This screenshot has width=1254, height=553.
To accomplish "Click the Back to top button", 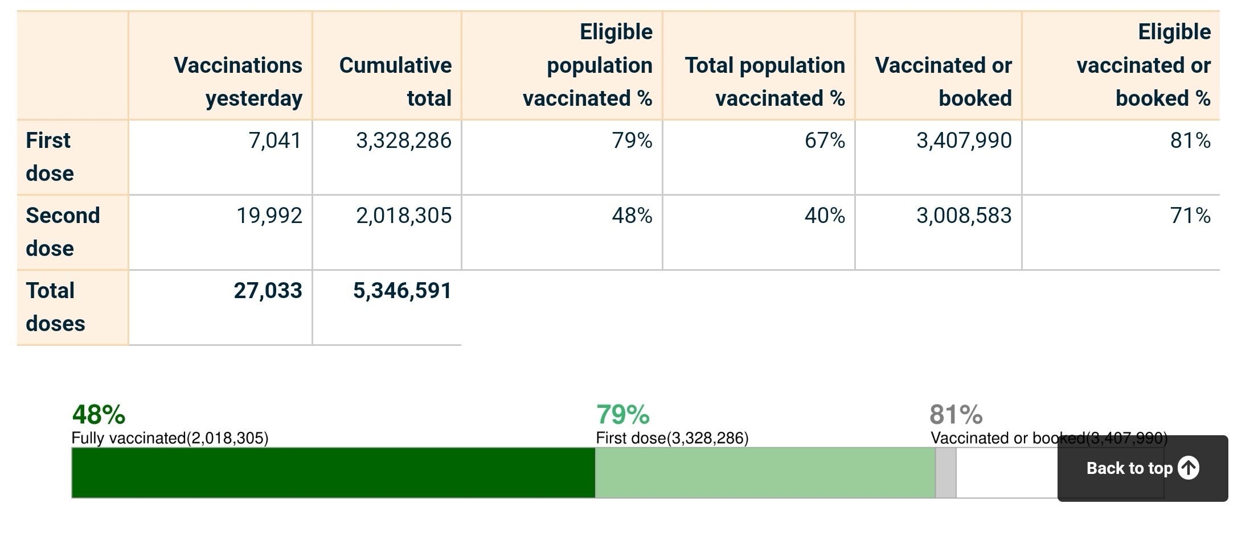I will (1130, 468).
